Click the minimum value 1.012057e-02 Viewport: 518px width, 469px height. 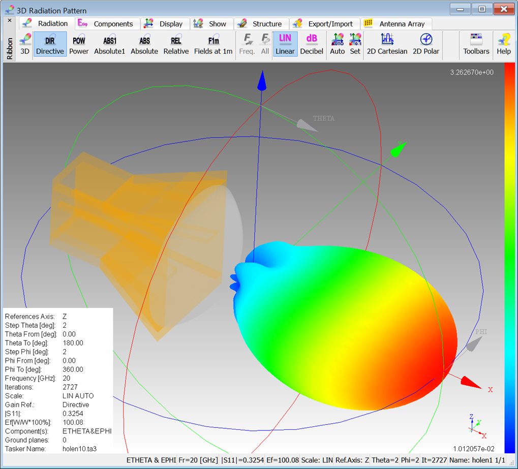pos(474,449)
